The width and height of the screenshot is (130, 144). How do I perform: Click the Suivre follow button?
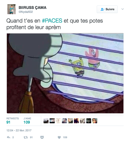(107, 9)
